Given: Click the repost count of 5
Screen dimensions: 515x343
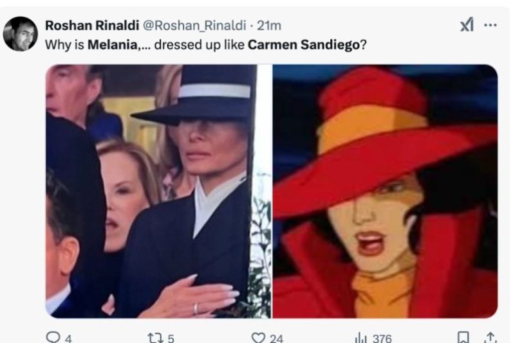Looking at the screenshot, I should (x=171, y=338).
